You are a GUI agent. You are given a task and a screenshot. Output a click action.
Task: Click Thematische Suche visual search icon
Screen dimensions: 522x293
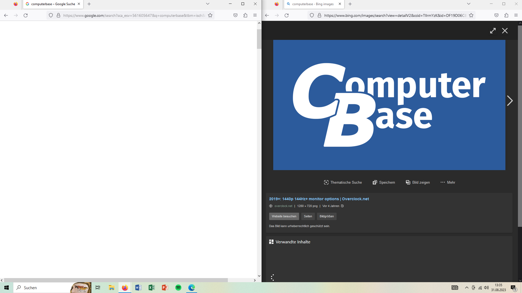(326, 182)
